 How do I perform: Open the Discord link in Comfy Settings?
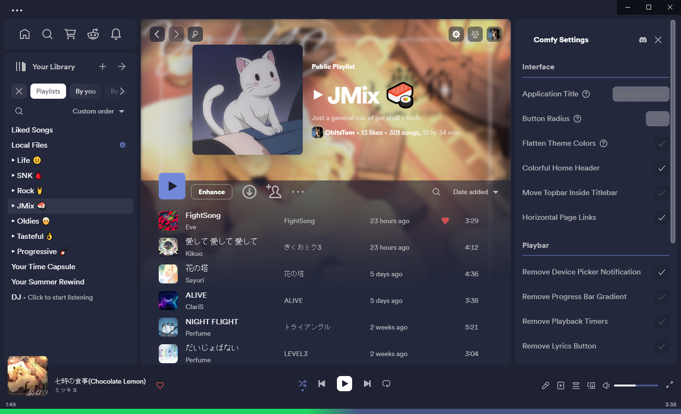point(643,40)
